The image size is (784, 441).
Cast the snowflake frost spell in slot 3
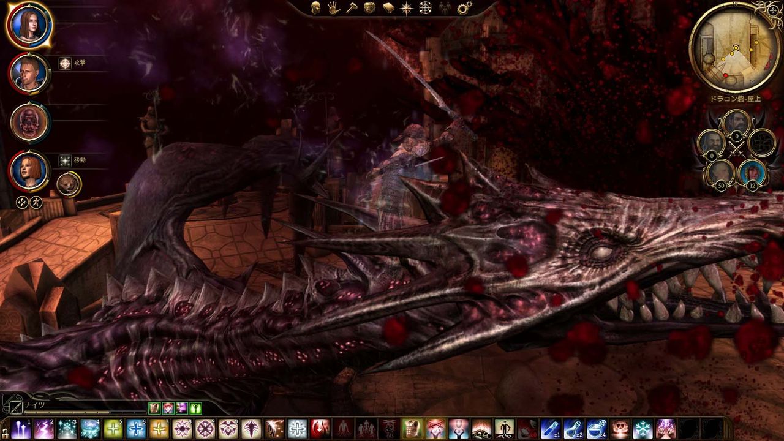coord(67,429)
